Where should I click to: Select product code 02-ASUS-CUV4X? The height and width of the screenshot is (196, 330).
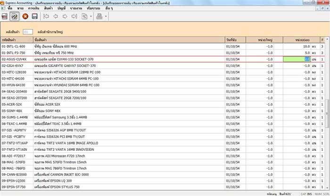click(x=14, y=59)
